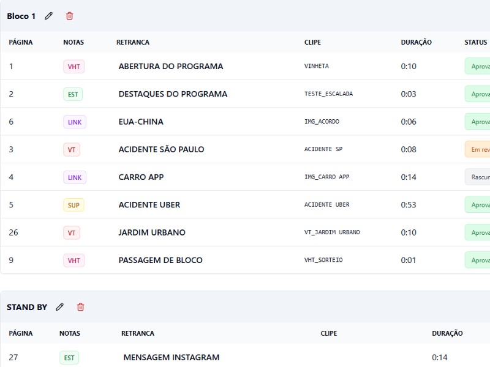Click the LINK tag on the EUA-CHINA row

click(x=75, y=122)
